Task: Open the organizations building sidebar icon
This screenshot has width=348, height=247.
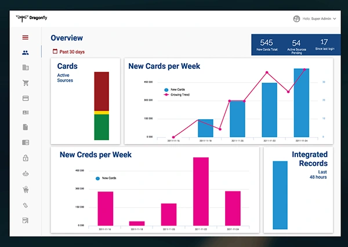Action: (x=26, y=68)
